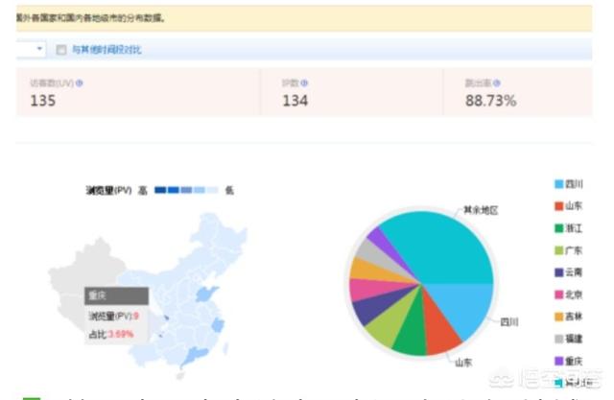Click the darkest blue PV scale swatch

[x=160, y=190]
